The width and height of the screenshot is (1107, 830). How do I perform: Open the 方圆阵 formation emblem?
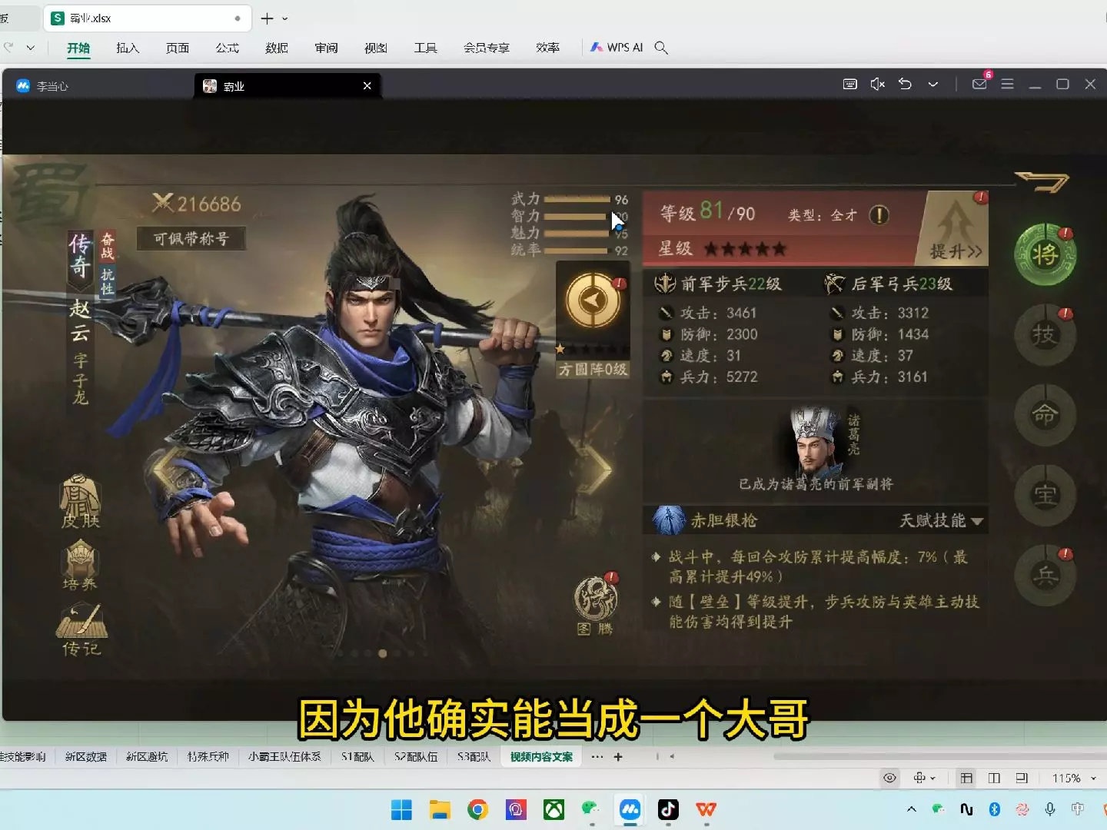coord(593,301)
